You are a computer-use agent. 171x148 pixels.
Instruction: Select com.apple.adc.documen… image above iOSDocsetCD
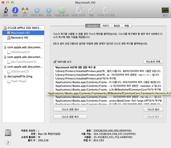coord(23,67)
